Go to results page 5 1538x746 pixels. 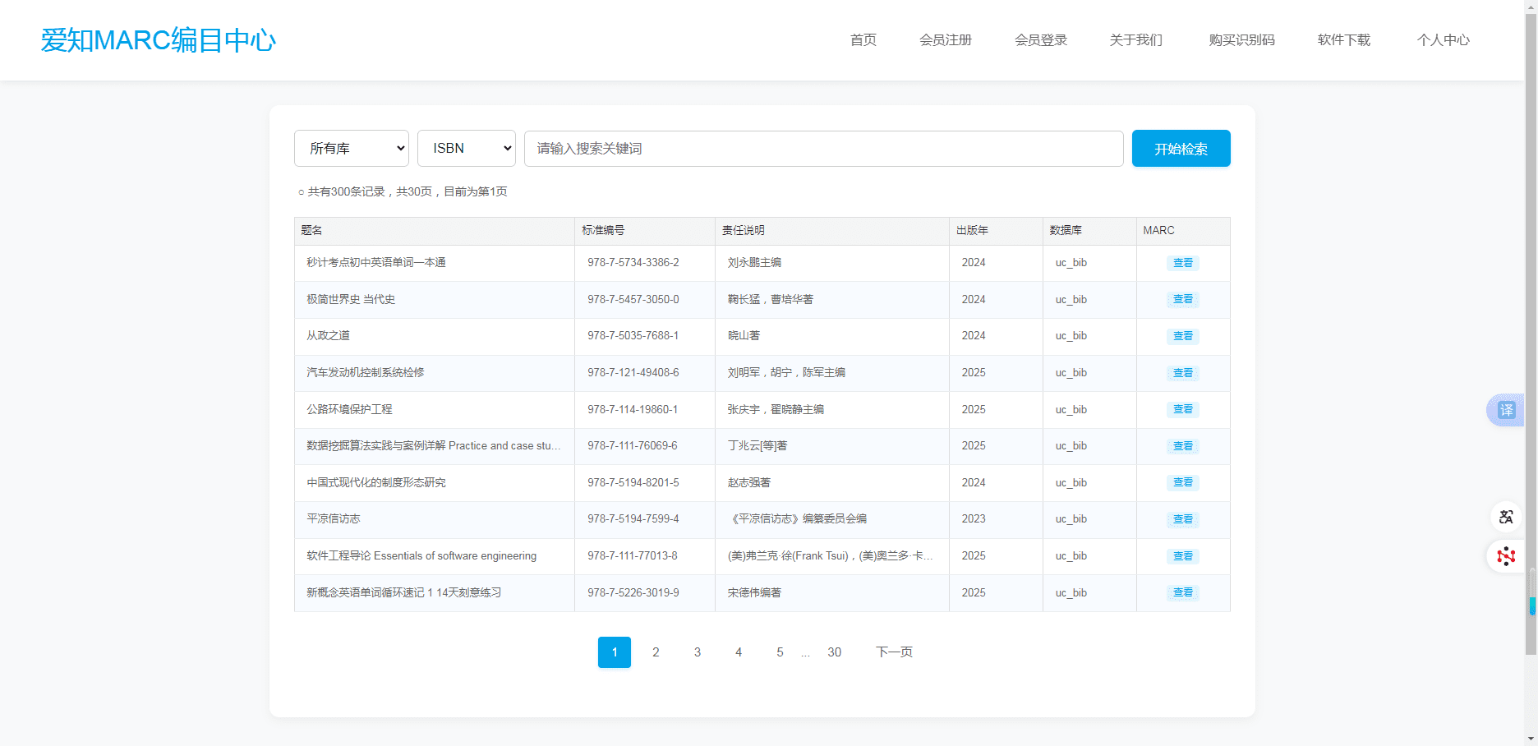click(x=780, y=652)
